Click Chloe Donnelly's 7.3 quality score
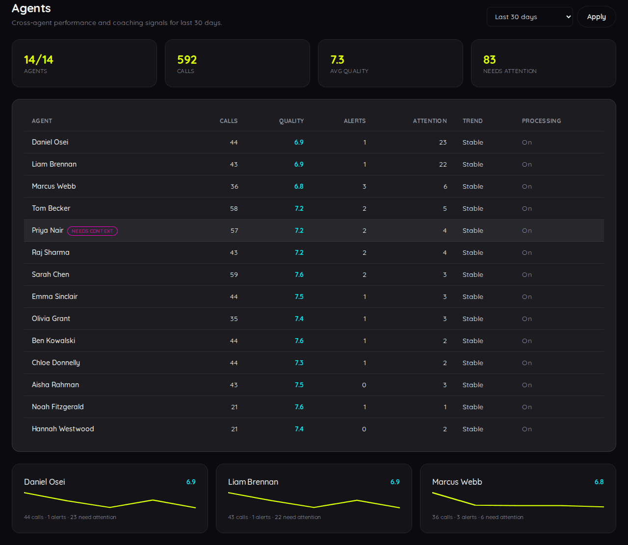Screen dimensions: 628x545 [x=299, y=363]
